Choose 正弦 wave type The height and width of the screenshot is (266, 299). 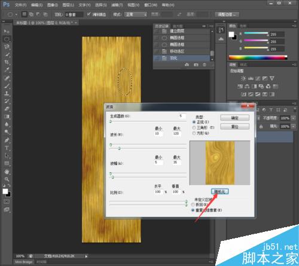point(194,122)
